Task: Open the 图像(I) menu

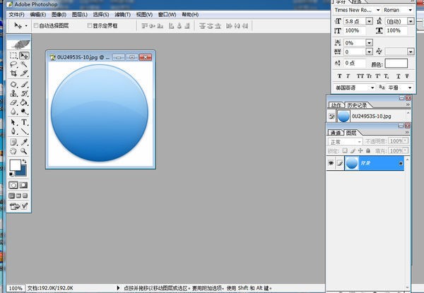Action: pyautogui.click(x=59, y=14)
